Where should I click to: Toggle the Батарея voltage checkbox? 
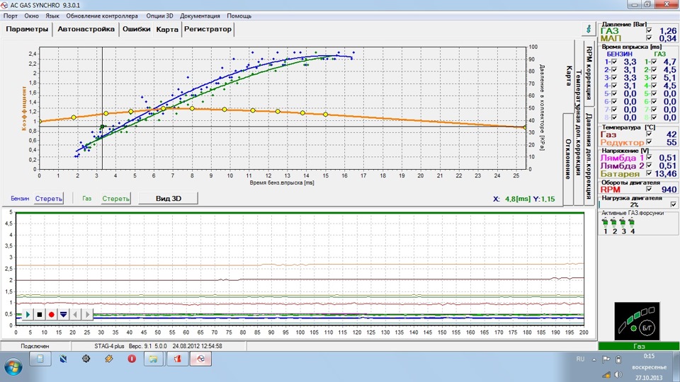click(649, 173)
